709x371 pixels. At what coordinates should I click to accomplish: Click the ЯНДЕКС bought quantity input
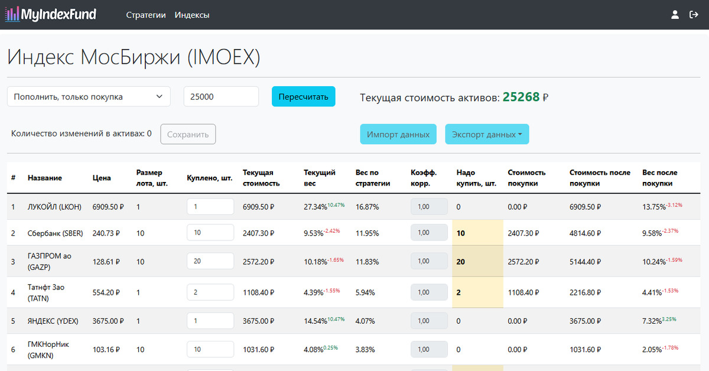210,321
